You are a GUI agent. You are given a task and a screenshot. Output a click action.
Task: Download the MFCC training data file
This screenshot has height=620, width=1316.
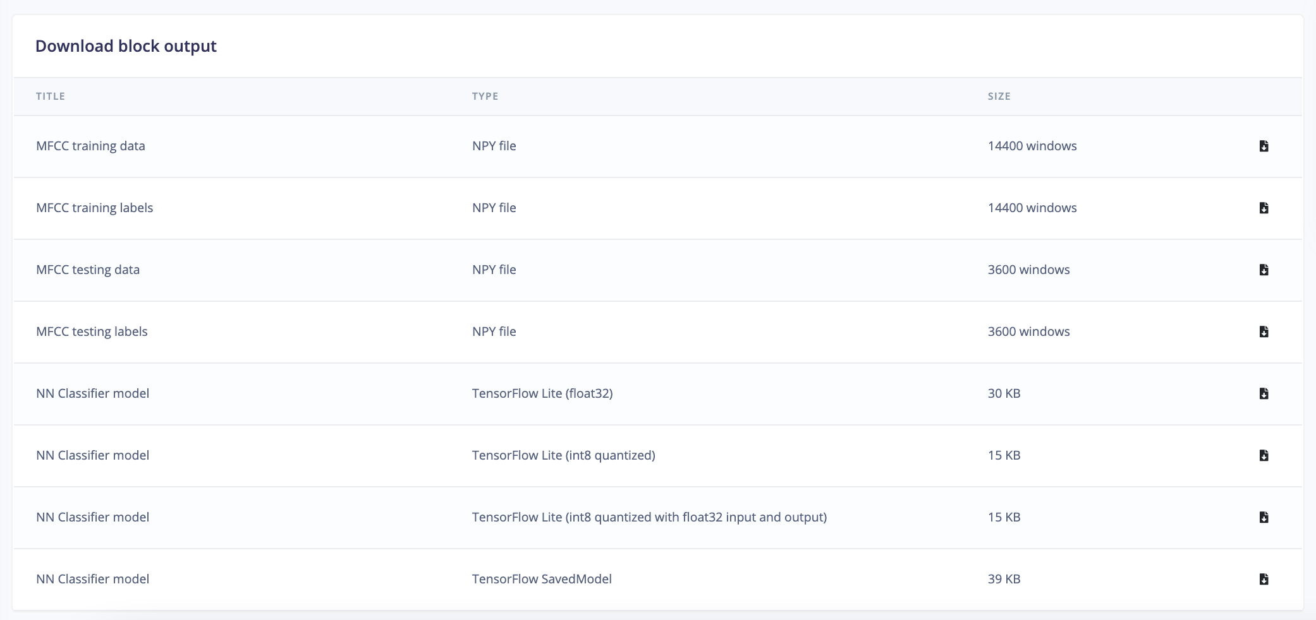click(x=1264, y=146)
